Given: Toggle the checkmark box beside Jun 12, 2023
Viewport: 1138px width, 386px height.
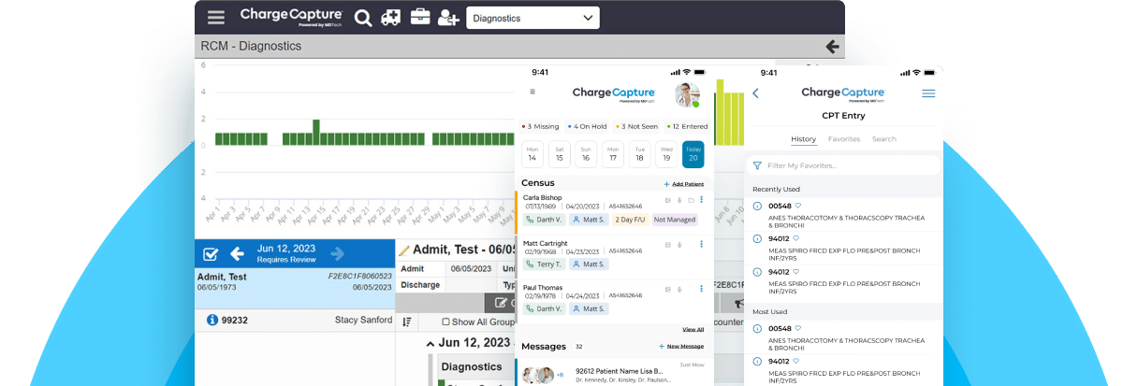Looking at the screenshot, I should point(211,253).
